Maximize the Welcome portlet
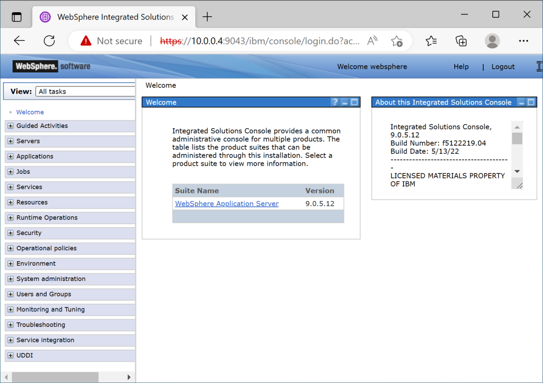Viewport: 543px width, 383px height. pyautogui.click(x=353, y=102)
